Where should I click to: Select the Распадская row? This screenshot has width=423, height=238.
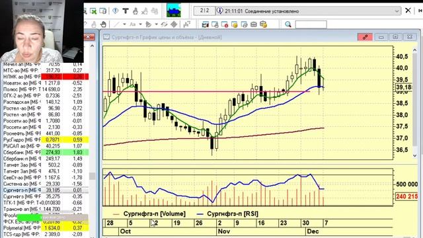click(x=45, y=102)
